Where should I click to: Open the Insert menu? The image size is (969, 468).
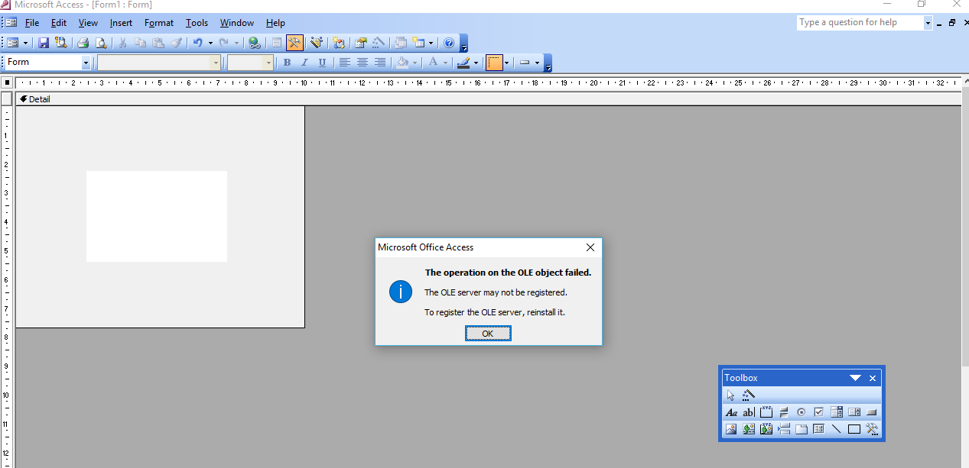121,23
